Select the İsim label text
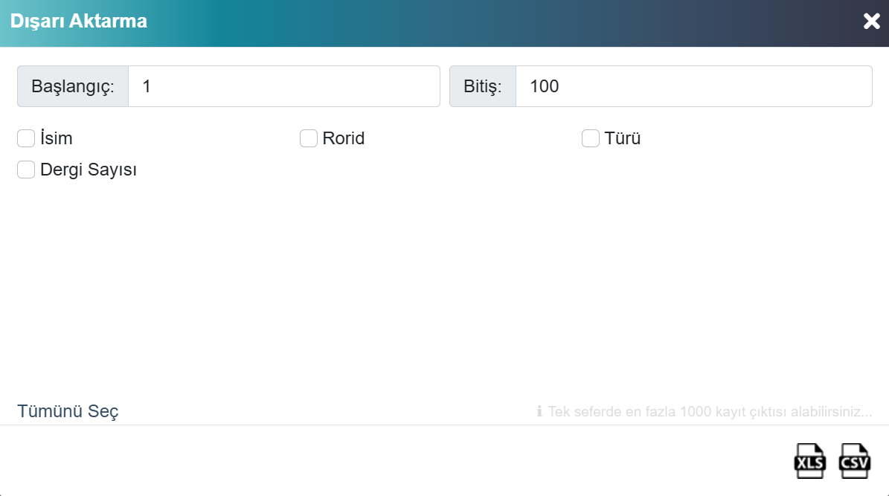This screenshot has height=496, width=889. pos(56,138)
